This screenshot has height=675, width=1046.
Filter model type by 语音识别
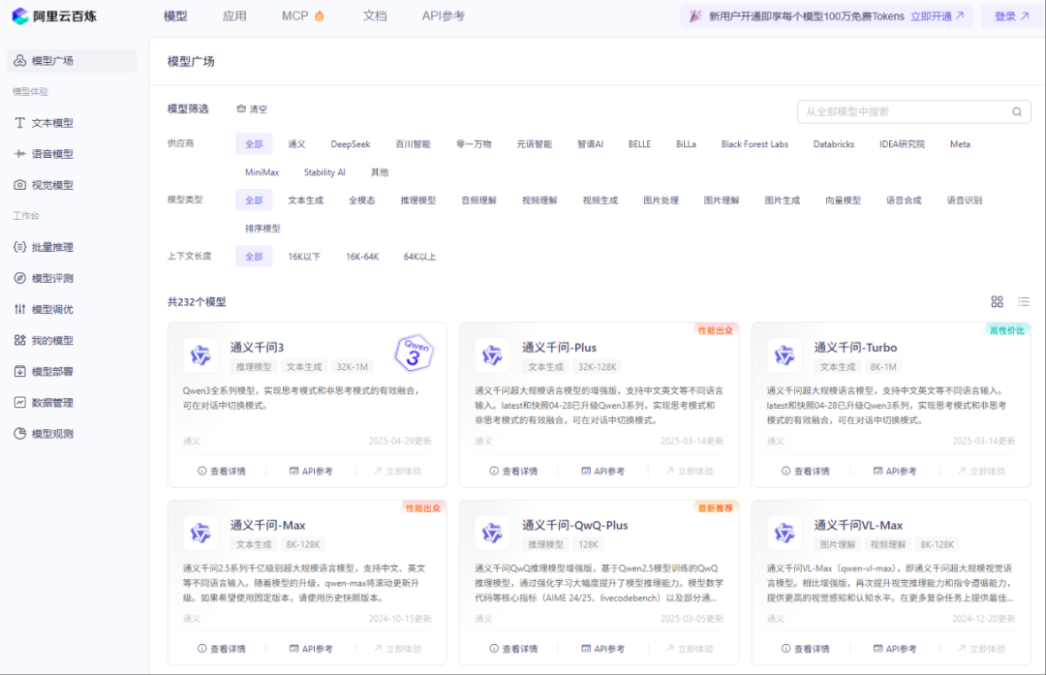click(964, 200)
